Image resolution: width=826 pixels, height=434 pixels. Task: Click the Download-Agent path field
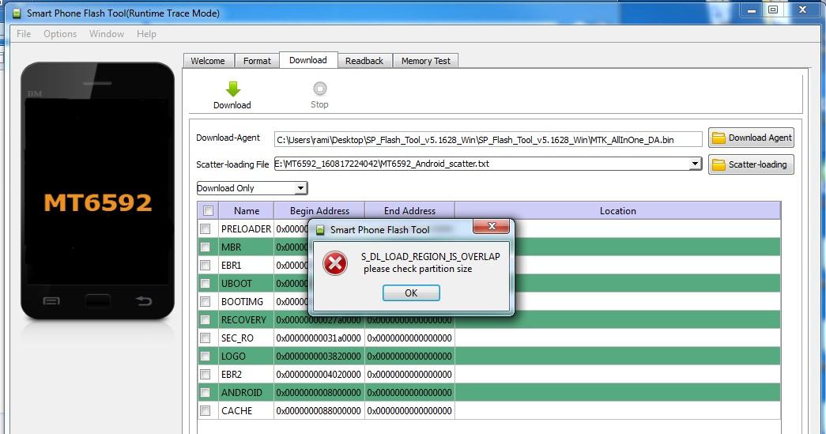[x=488, y=140]
